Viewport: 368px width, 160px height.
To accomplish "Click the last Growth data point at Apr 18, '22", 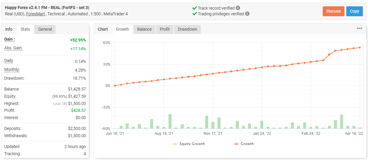I will point(360,48).
